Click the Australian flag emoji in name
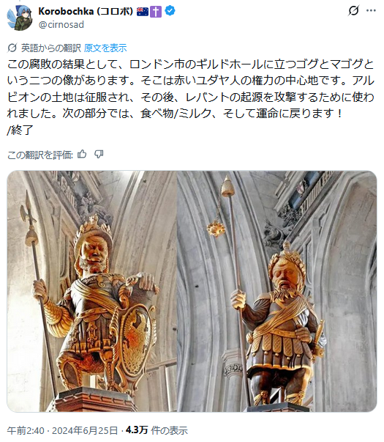384x442 pixels. coord(143,12)
